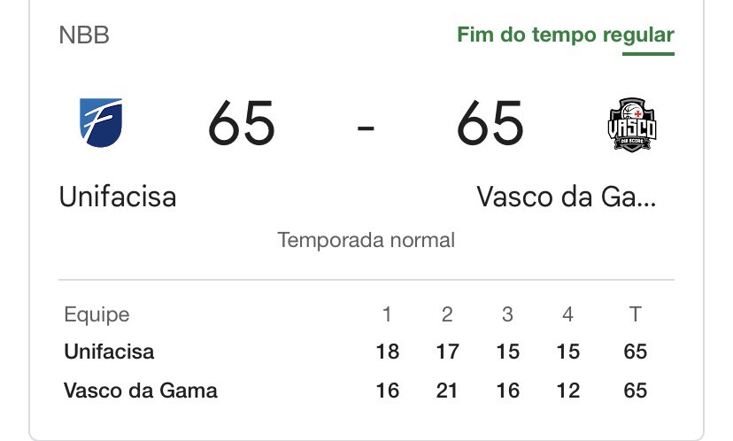Click the Vasco da Gama table row

[x=140, y=391]
